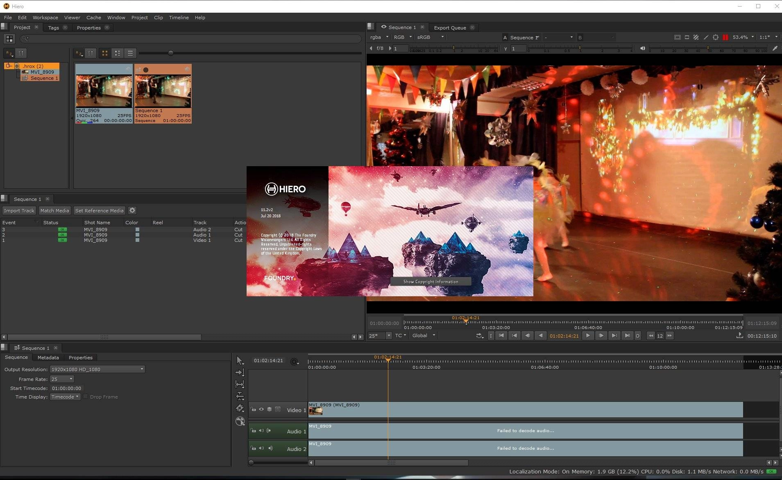Open timeline snapping target options
782x480 pixels.
click(295, 362)
